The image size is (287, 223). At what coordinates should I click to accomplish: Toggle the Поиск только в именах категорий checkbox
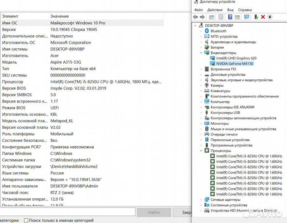pyautogui.click(x=26, y=220)
